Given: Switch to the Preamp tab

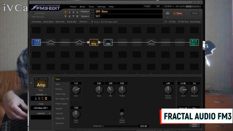Looking at the screenshot, I should pos(59,89).
